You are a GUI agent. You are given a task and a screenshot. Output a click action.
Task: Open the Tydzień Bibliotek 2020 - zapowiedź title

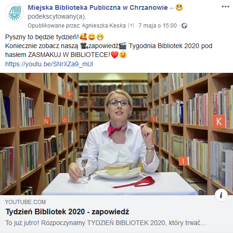(67, 212)
